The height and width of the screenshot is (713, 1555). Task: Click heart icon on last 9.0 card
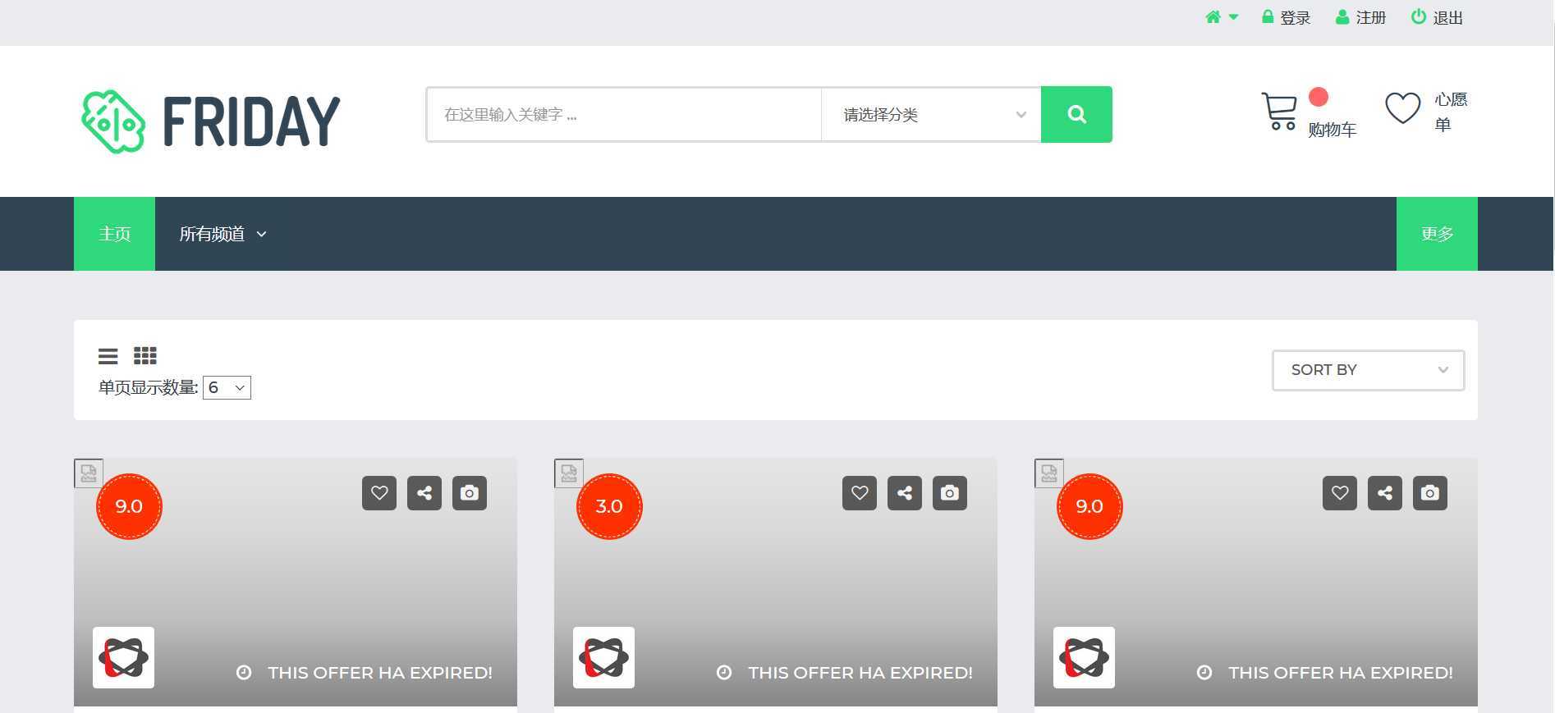point(1340,493)
